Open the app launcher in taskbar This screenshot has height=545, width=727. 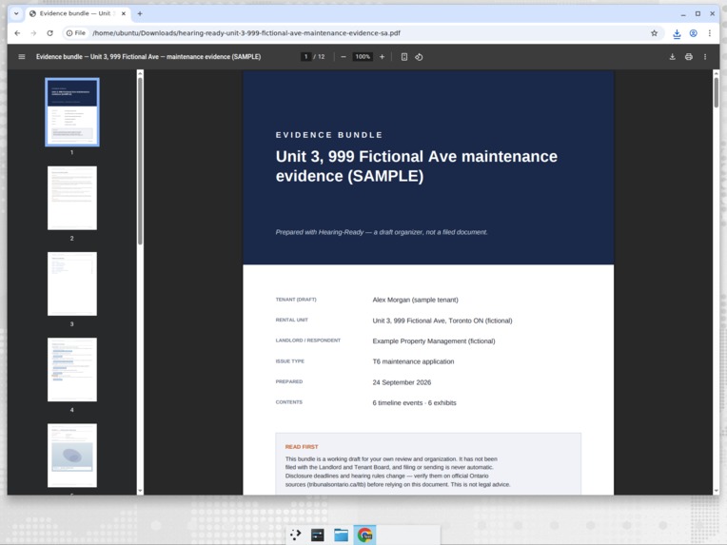tap(295, 535)
